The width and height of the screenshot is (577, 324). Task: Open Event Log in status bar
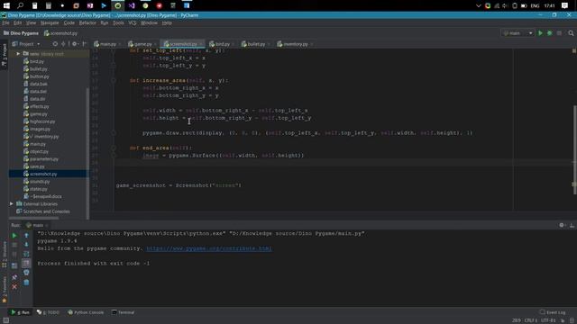[553, 312]
